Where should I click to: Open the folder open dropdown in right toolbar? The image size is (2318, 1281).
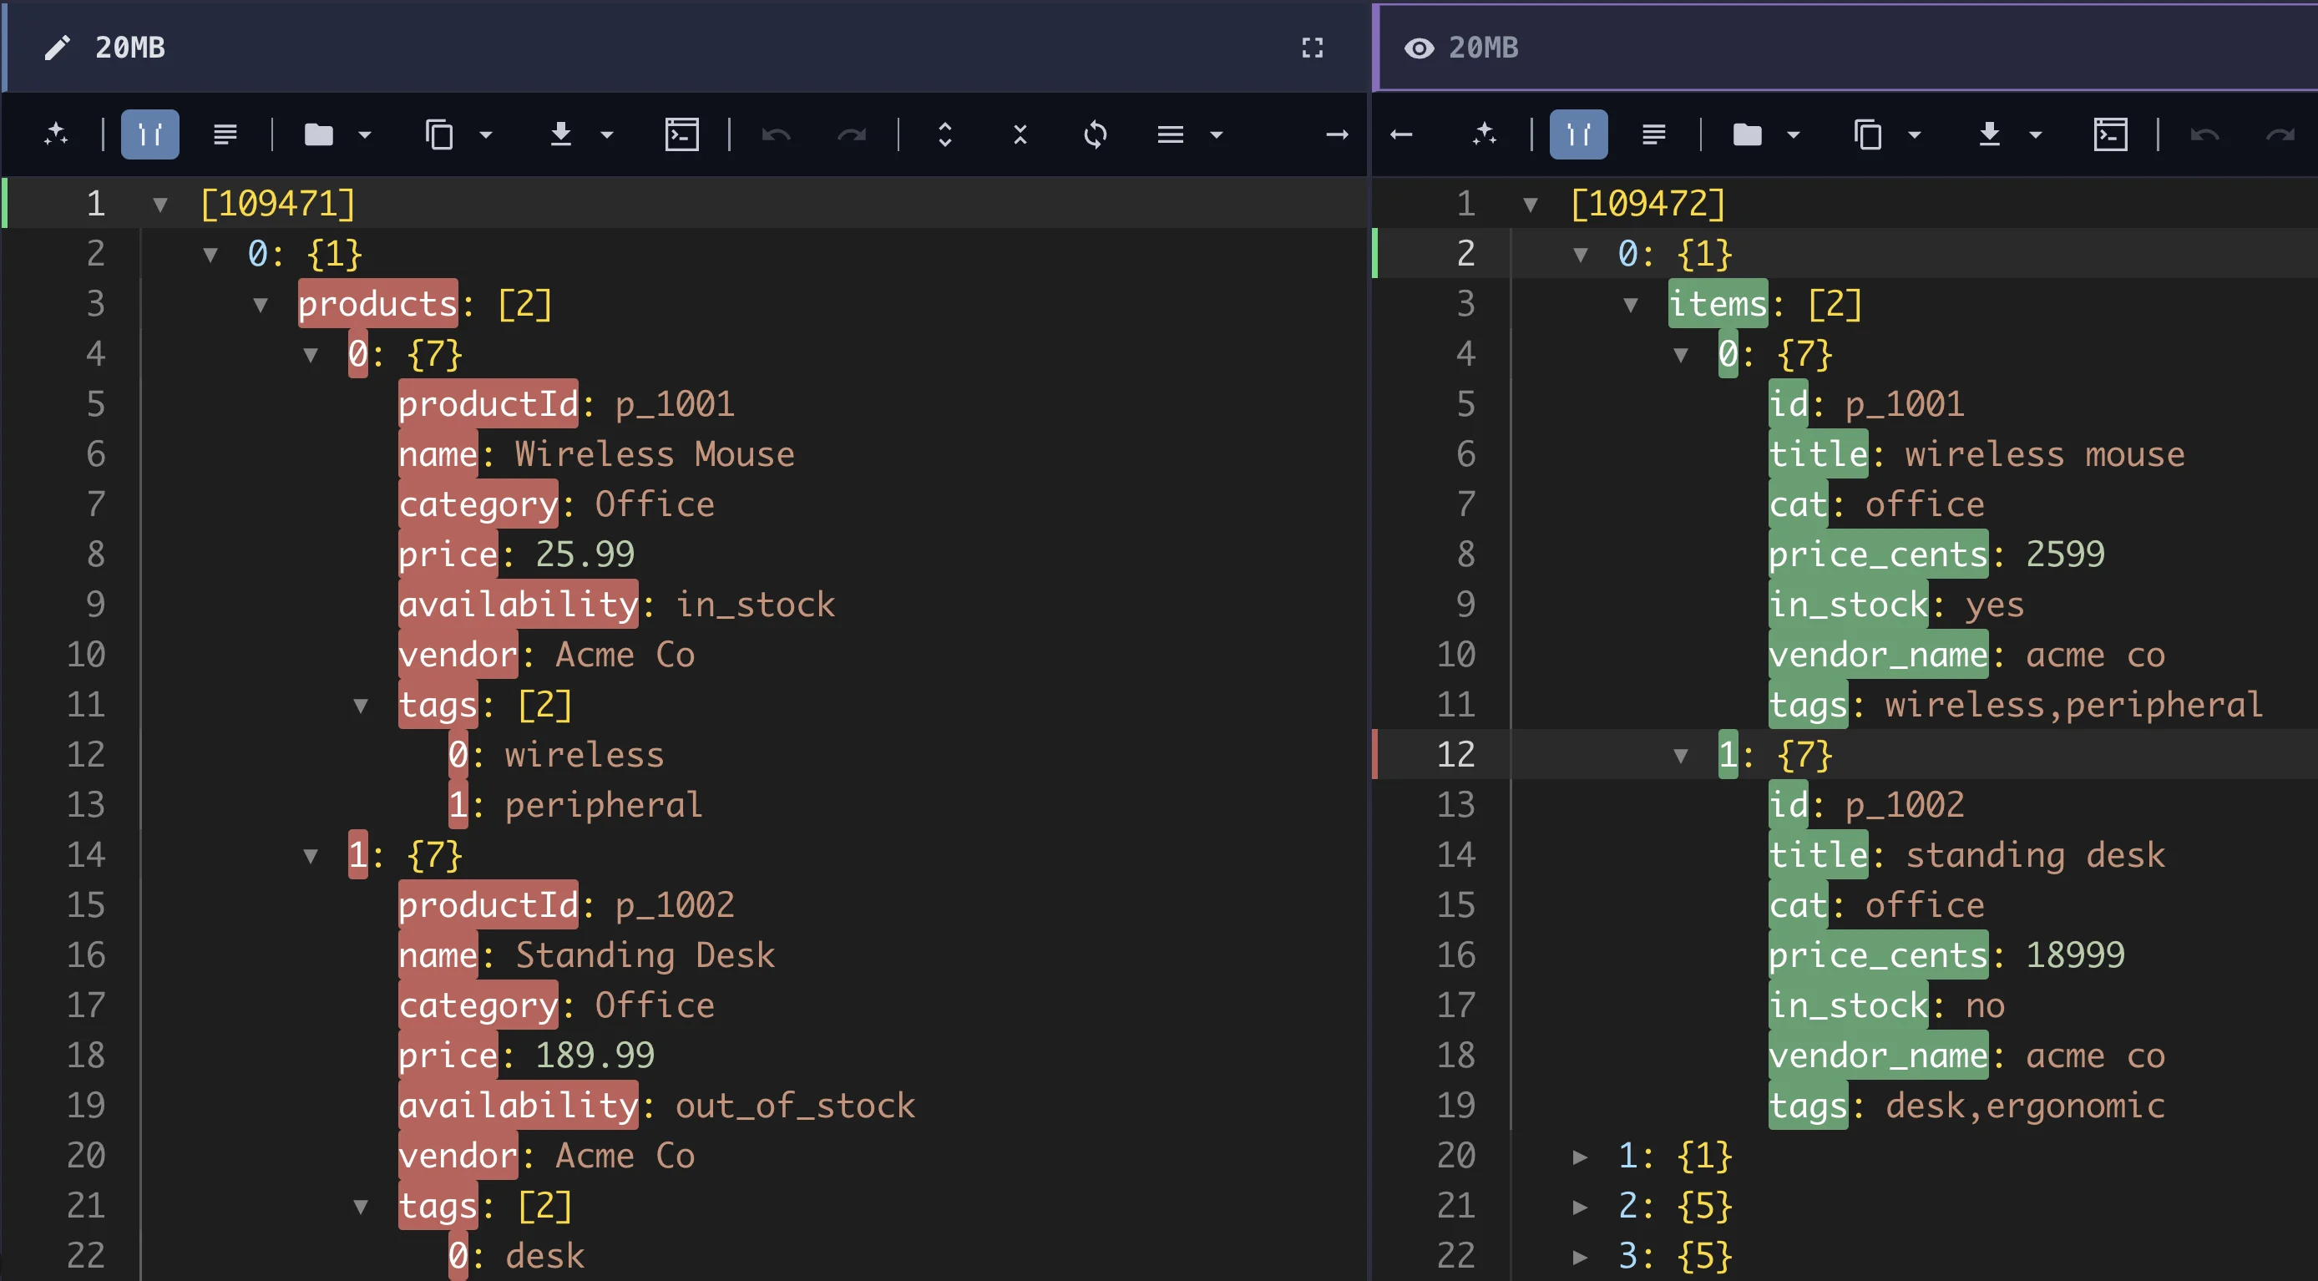click(x=1794, y=135)
